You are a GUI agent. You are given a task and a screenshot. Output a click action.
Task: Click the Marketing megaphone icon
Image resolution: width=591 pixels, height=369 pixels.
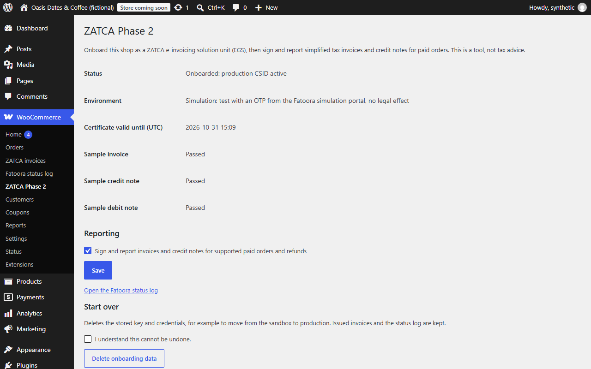(8, 329)
